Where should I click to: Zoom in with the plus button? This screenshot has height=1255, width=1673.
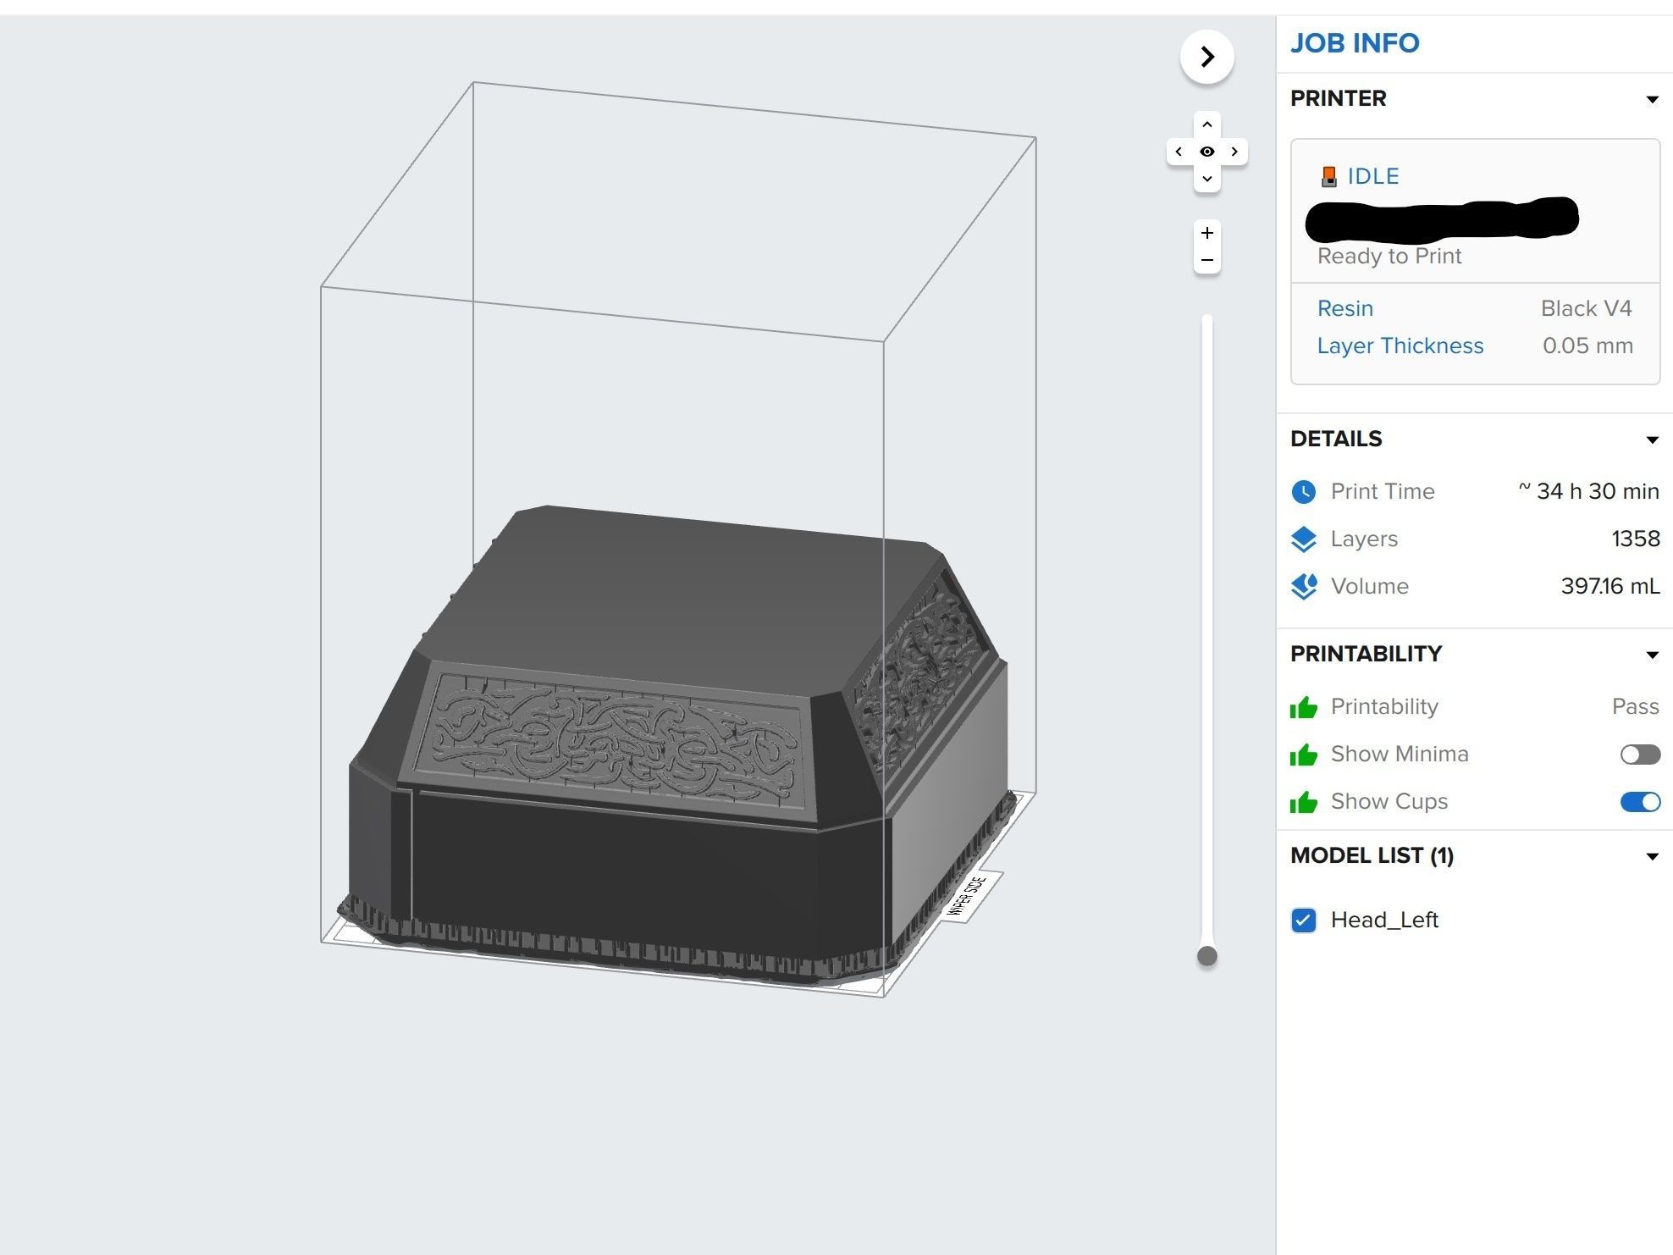(1207, 233)
